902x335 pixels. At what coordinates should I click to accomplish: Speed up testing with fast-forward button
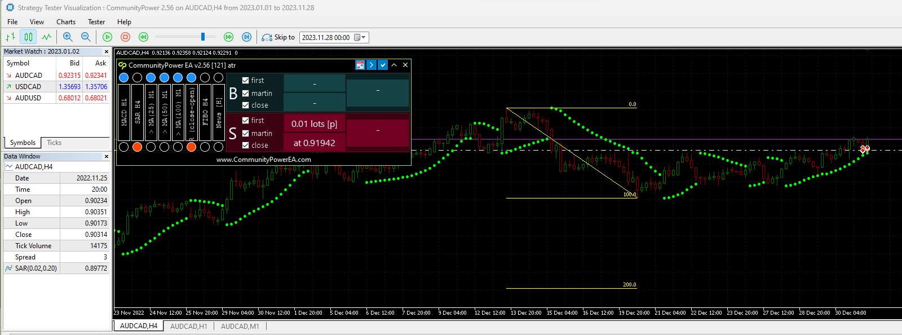coord(228,37)
